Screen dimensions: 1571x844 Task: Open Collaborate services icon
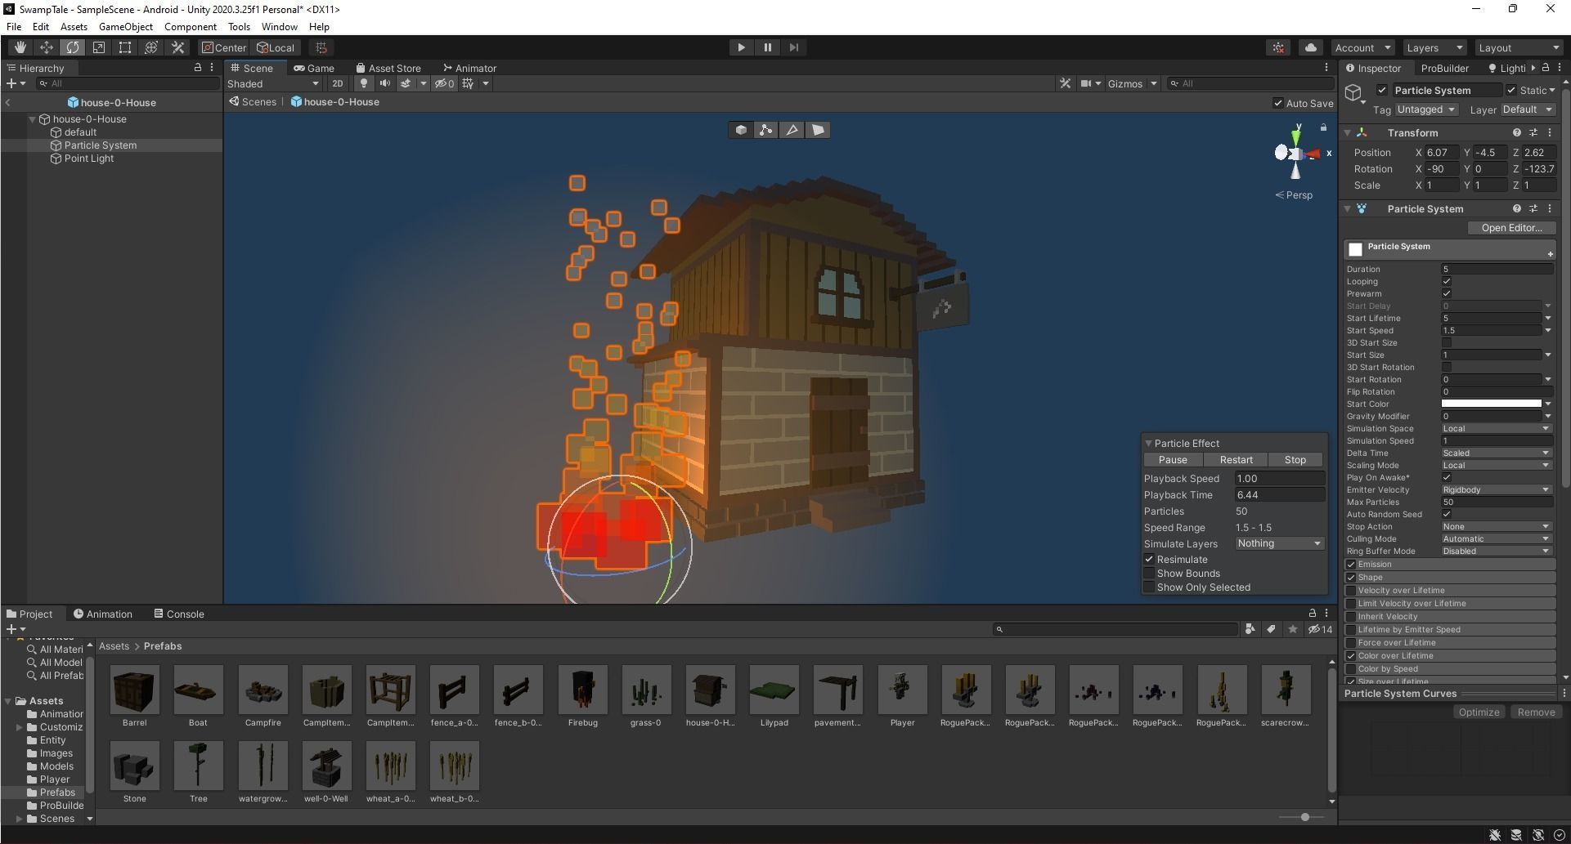[x=1278, y=47]
